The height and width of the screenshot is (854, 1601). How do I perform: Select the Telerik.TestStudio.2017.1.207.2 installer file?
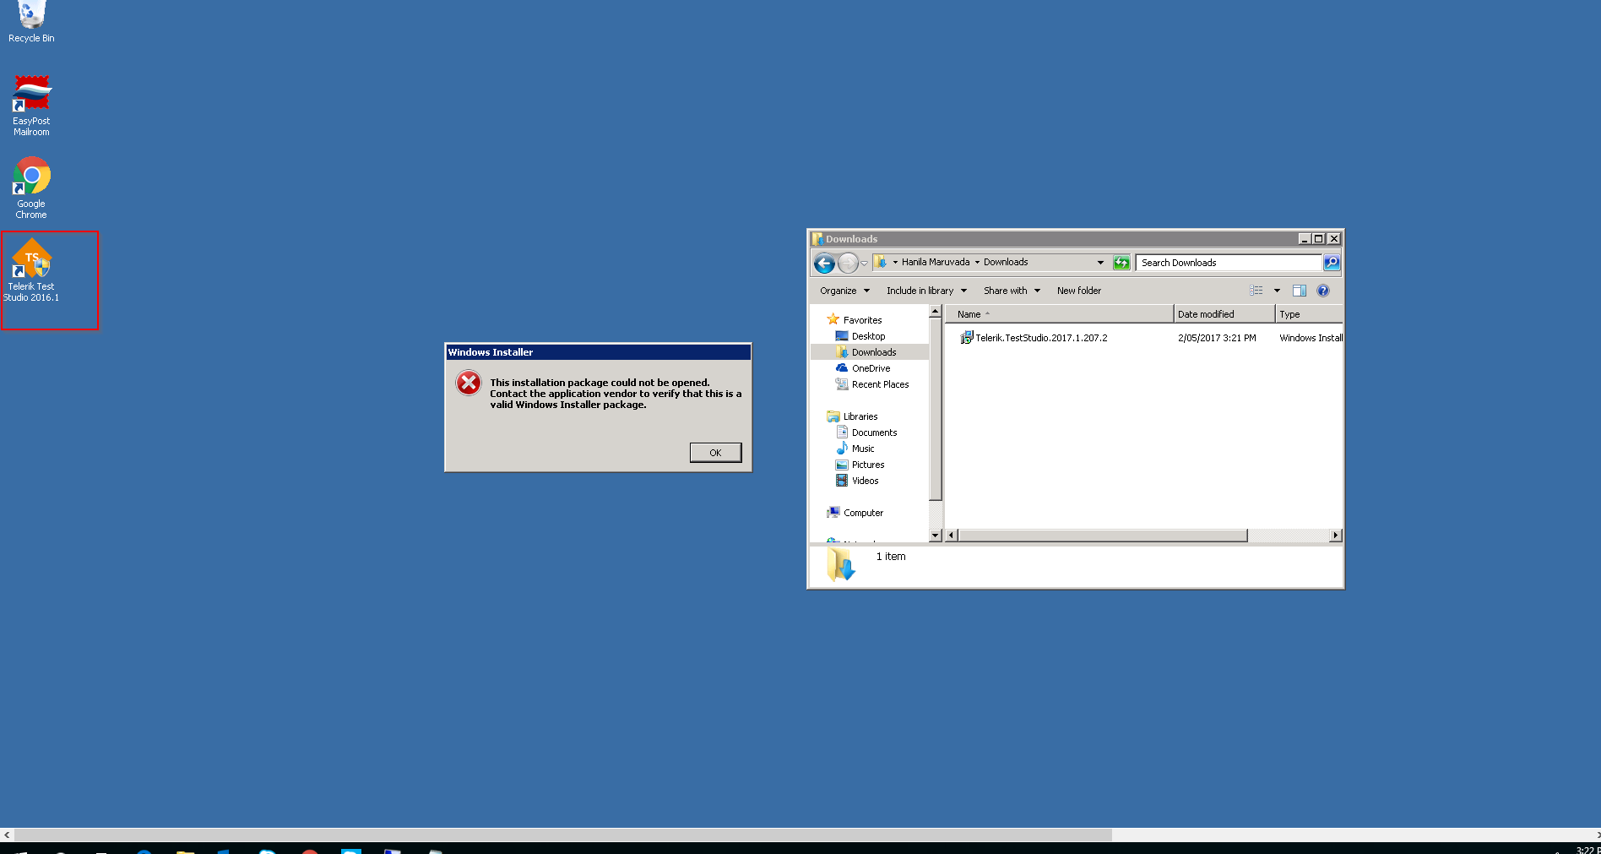click(1040, 338)
